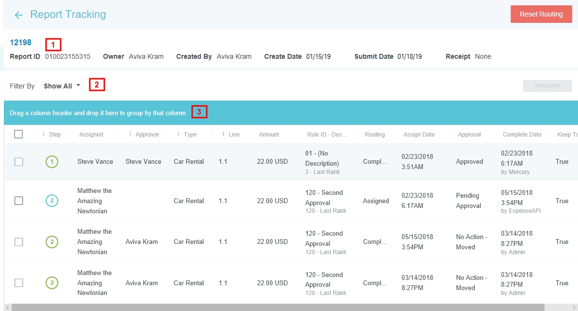Click the horizontal scrollbar at the bottom

click(x=278, y=308)
